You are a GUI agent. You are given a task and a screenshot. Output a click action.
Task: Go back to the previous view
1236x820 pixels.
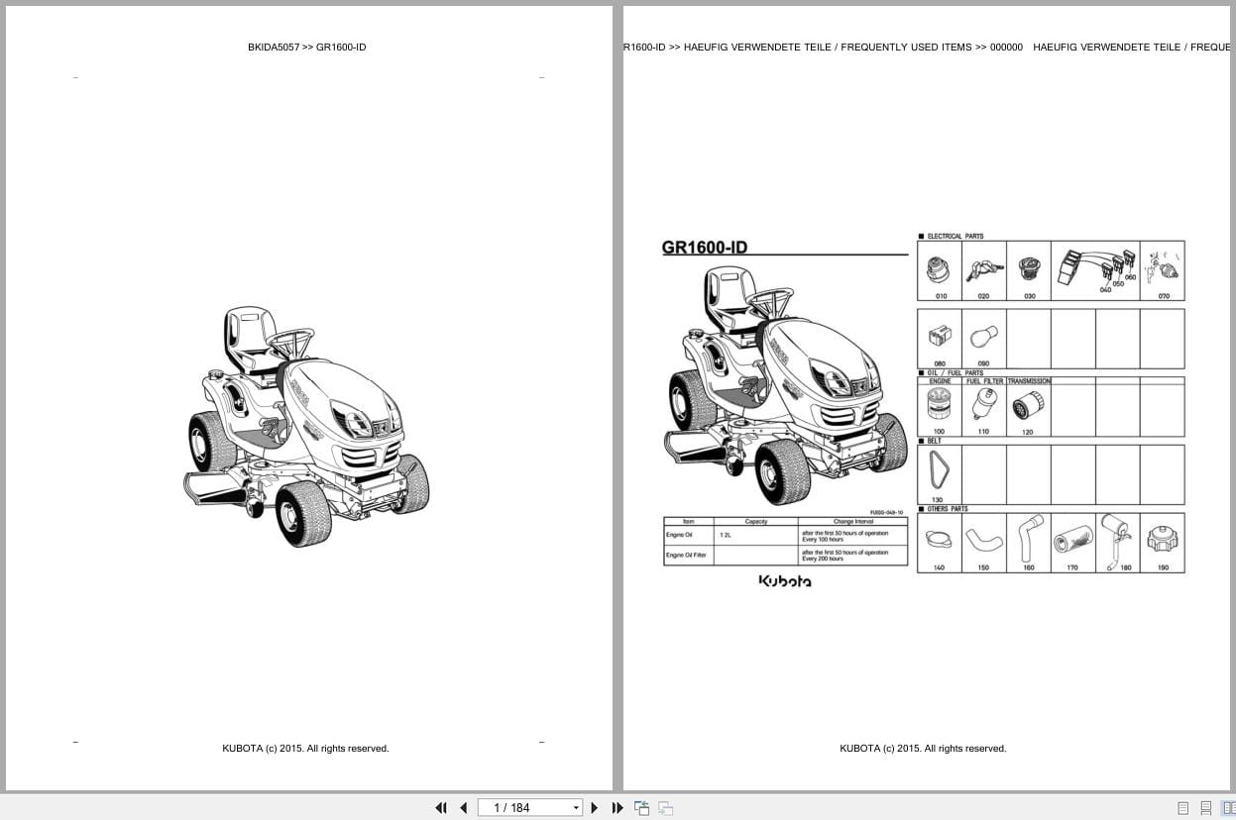[x=642, y=808]
